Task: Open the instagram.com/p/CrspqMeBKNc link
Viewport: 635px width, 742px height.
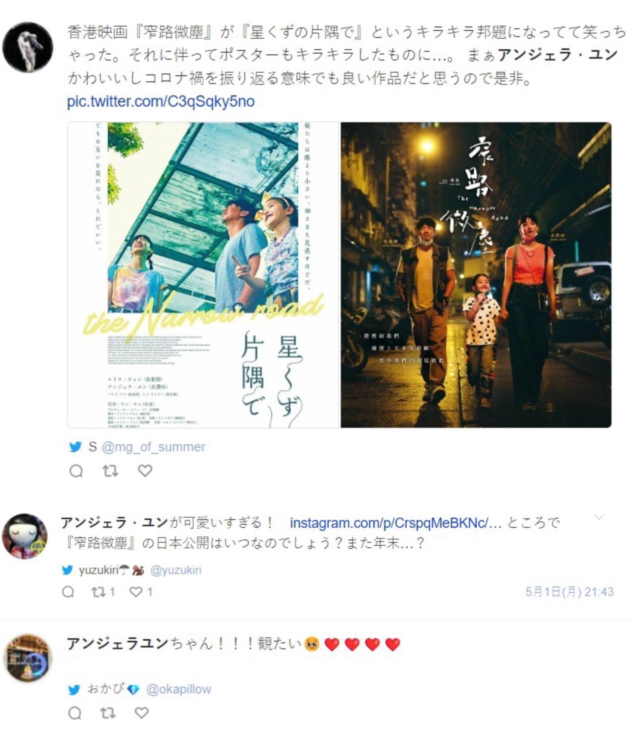Action: tap(396, 523)
